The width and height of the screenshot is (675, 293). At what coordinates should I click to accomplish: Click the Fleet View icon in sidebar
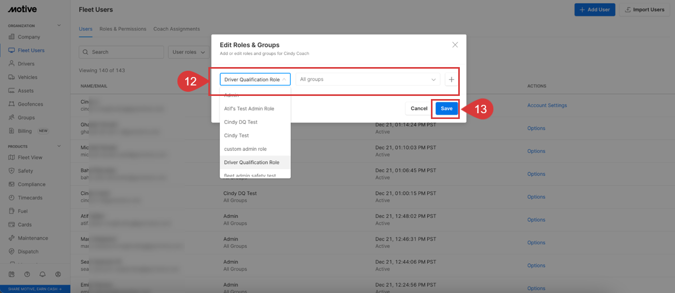[x=12, y=158]
